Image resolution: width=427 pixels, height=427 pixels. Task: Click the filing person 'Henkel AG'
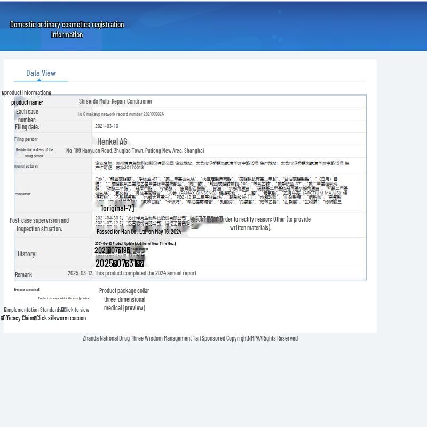pos(112,141)
